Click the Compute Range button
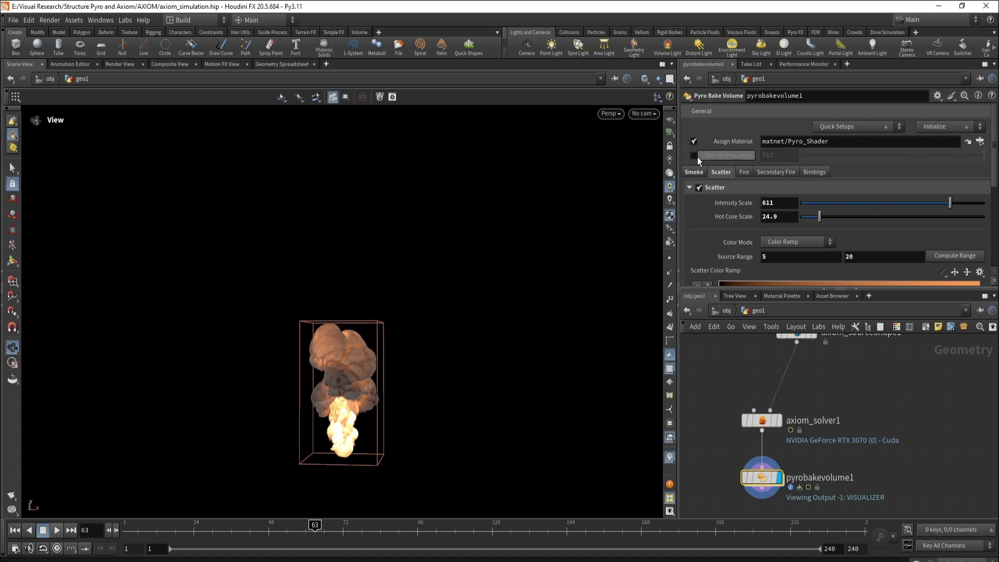This screenshot has height=562, width=999. tap(954, 256)
